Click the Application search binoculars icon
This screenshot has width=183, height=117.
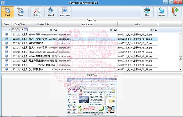[x=111, y=30]
